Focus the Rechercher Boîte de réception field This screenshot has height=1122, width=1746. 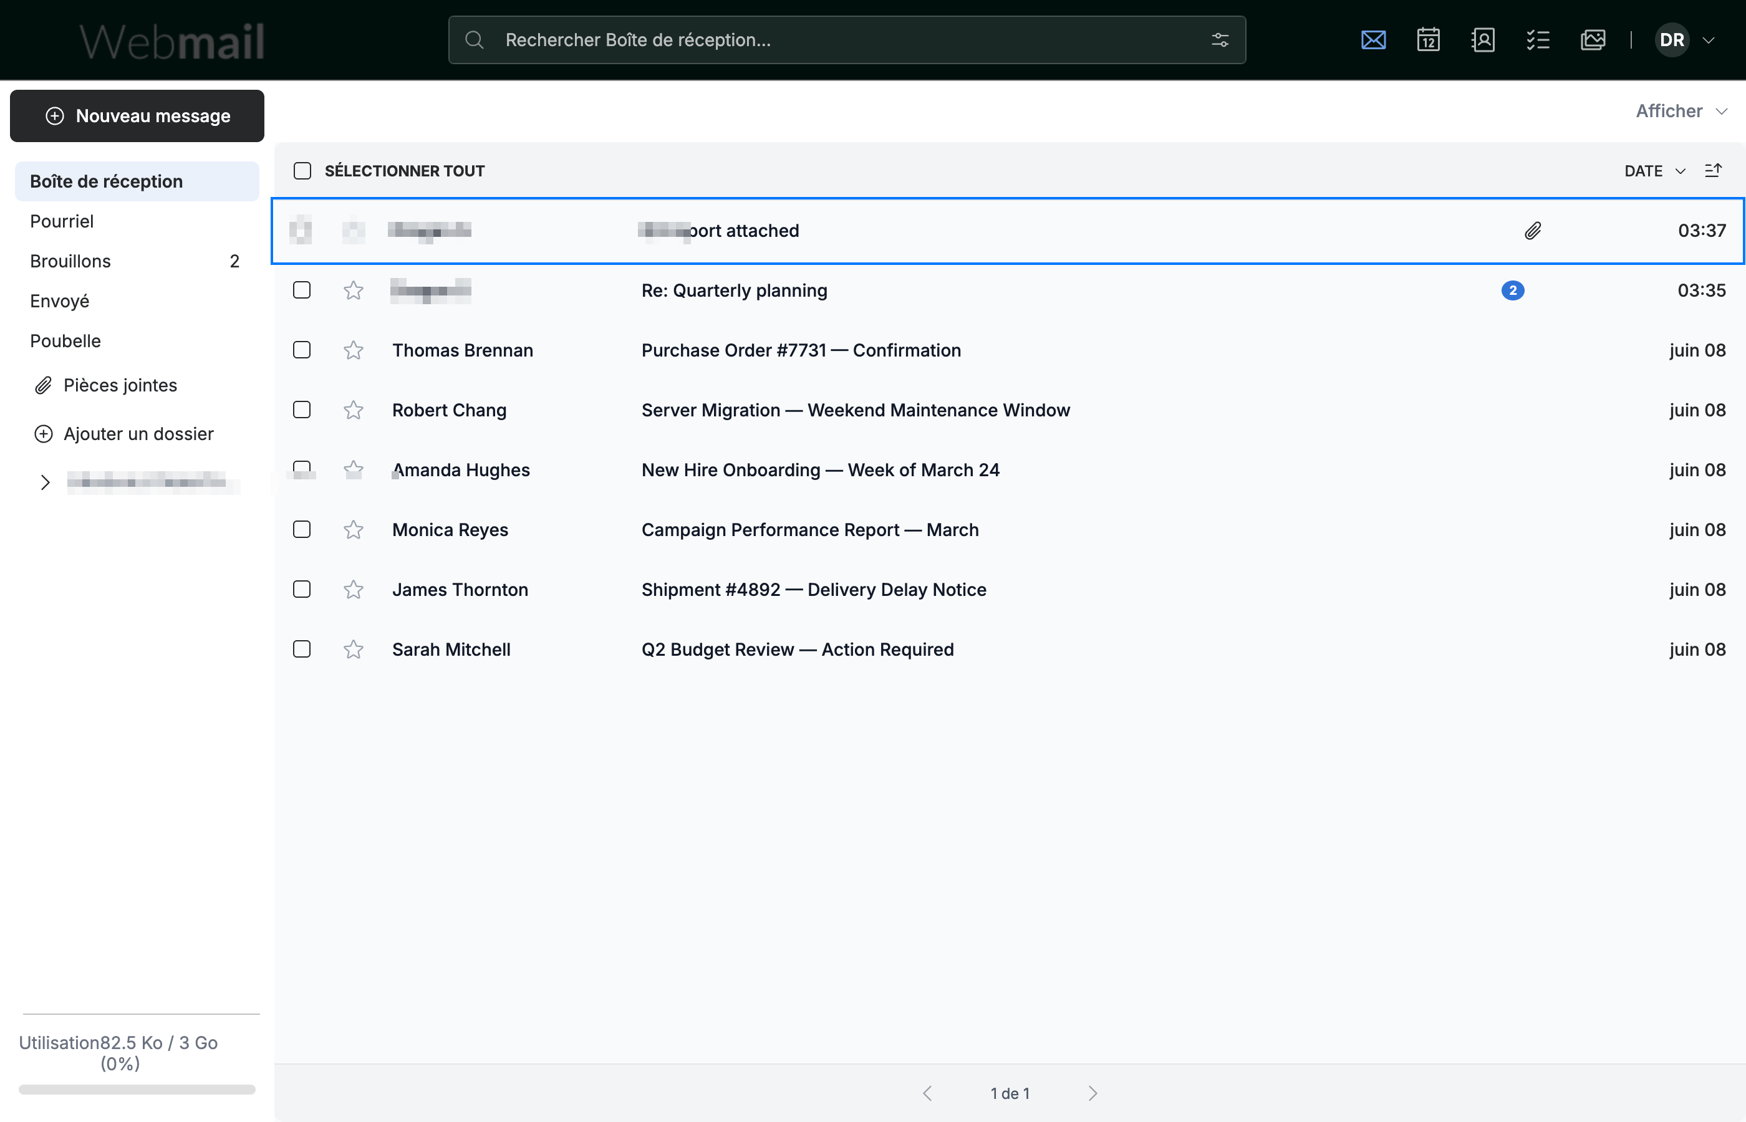click(x=847, y=40)
